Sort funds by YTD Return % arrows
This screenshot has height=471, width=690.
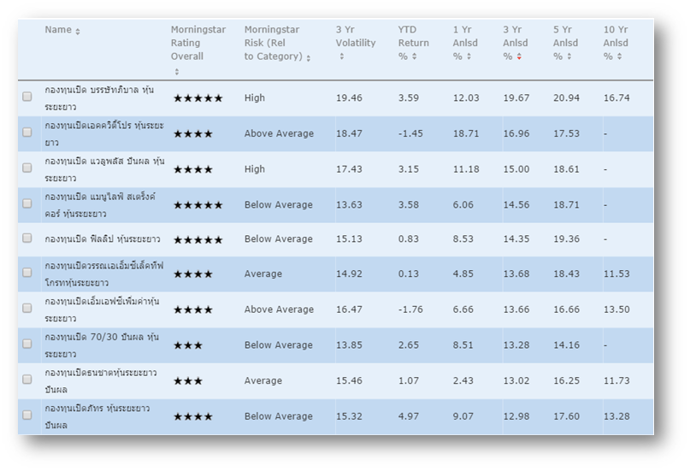coord(415,57)
